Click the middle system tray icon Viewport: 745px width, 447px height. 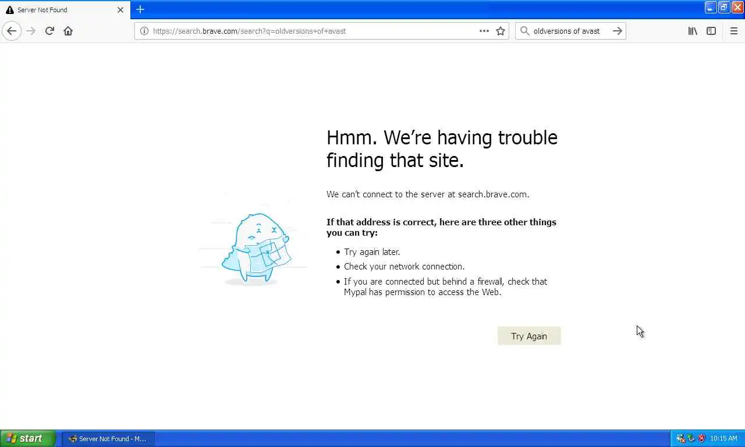[x=691, y=438]
